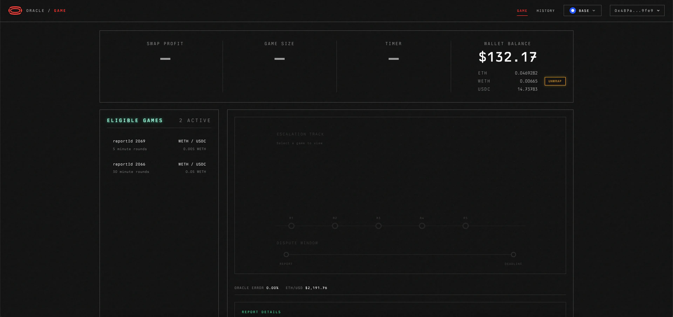This screenshot has width=673, height=317.
Task: Select the reportId 2069 game
Action: click(159, 145)
